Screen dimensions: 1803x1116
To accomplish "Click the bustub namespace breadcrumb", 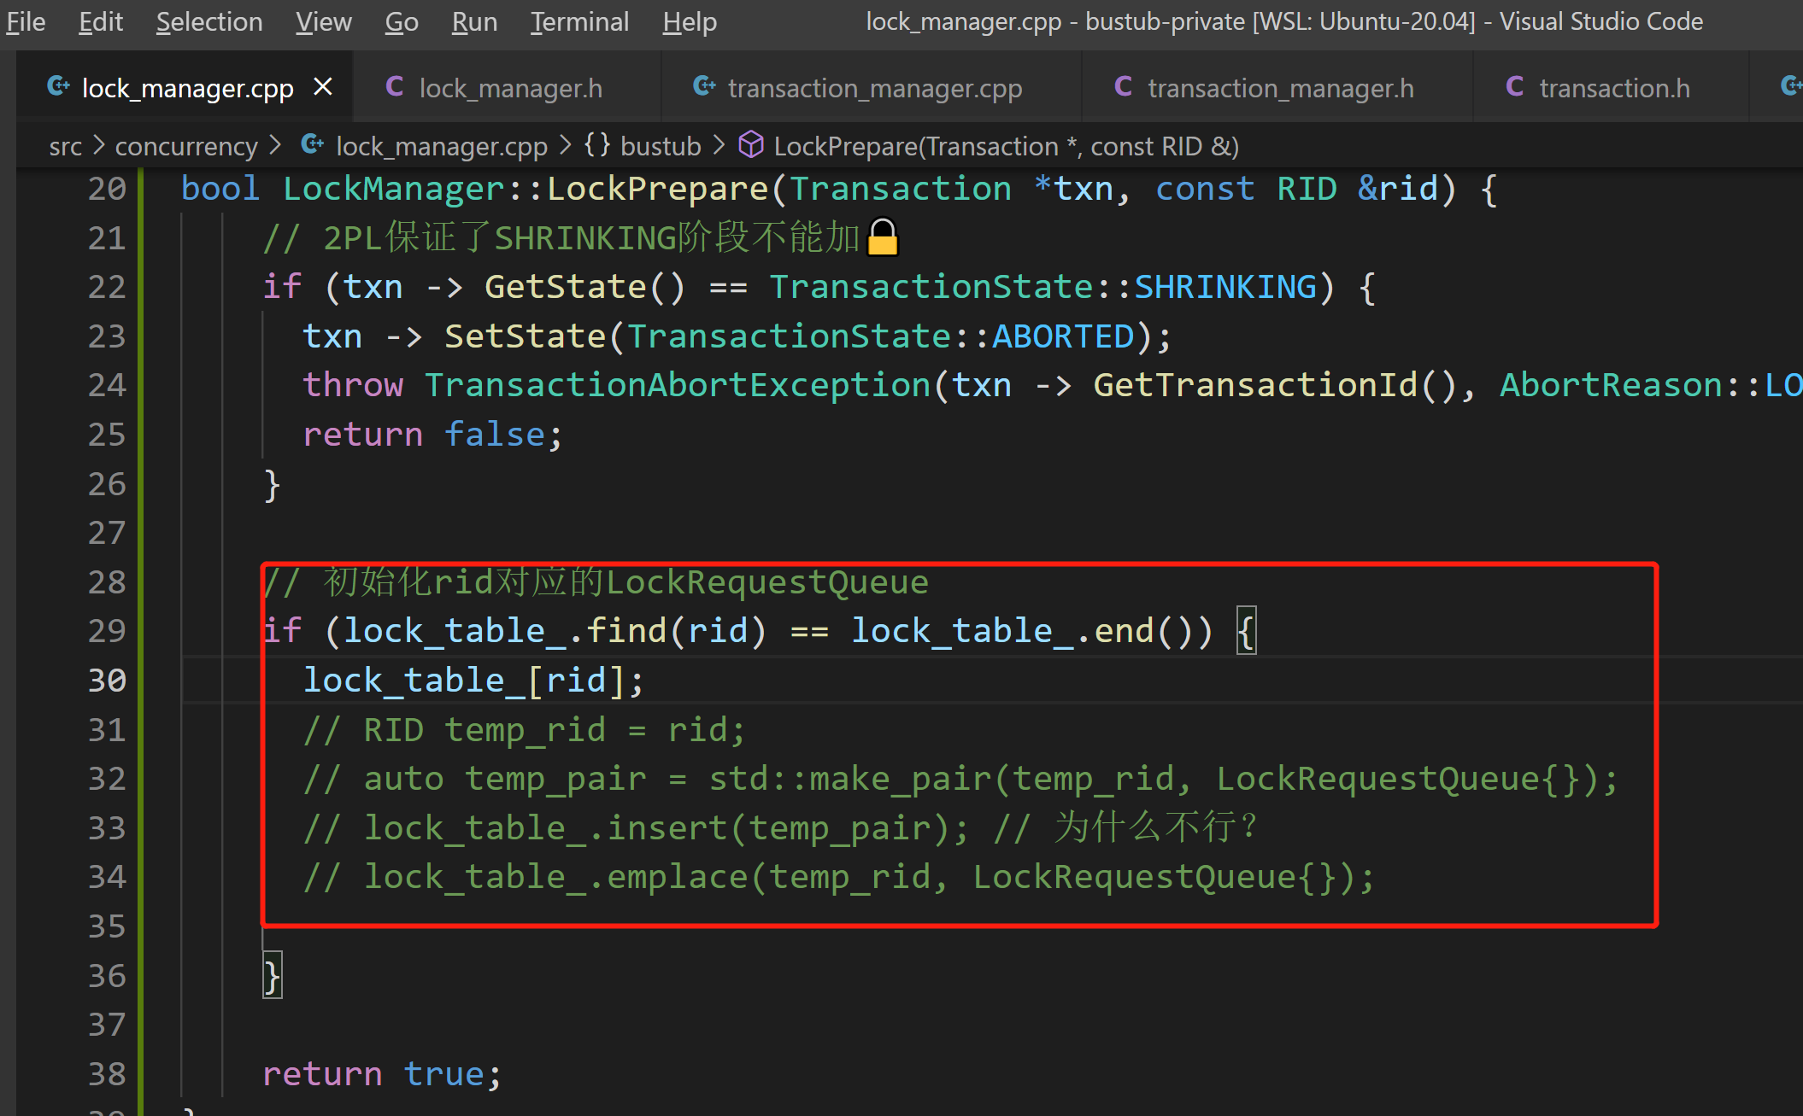I will click(x=660, y=147).
